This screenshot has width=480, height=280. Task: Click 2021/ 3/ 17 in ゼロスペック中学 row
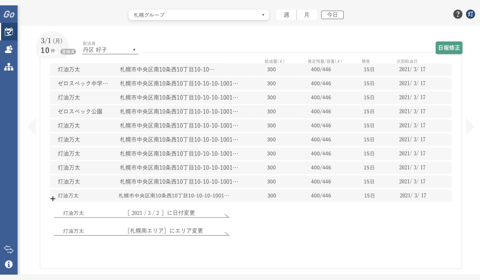click(x=412, y=84)
